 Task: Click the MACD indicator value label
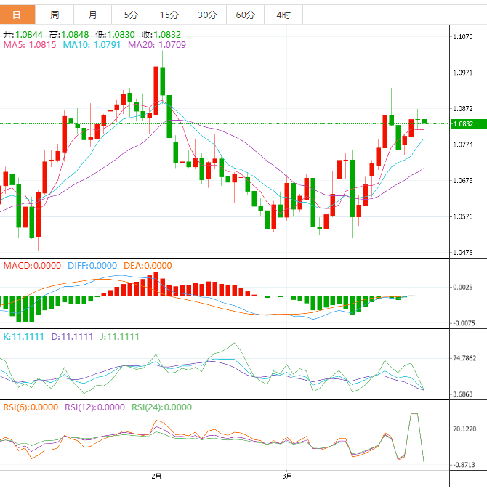pos(32,266)
